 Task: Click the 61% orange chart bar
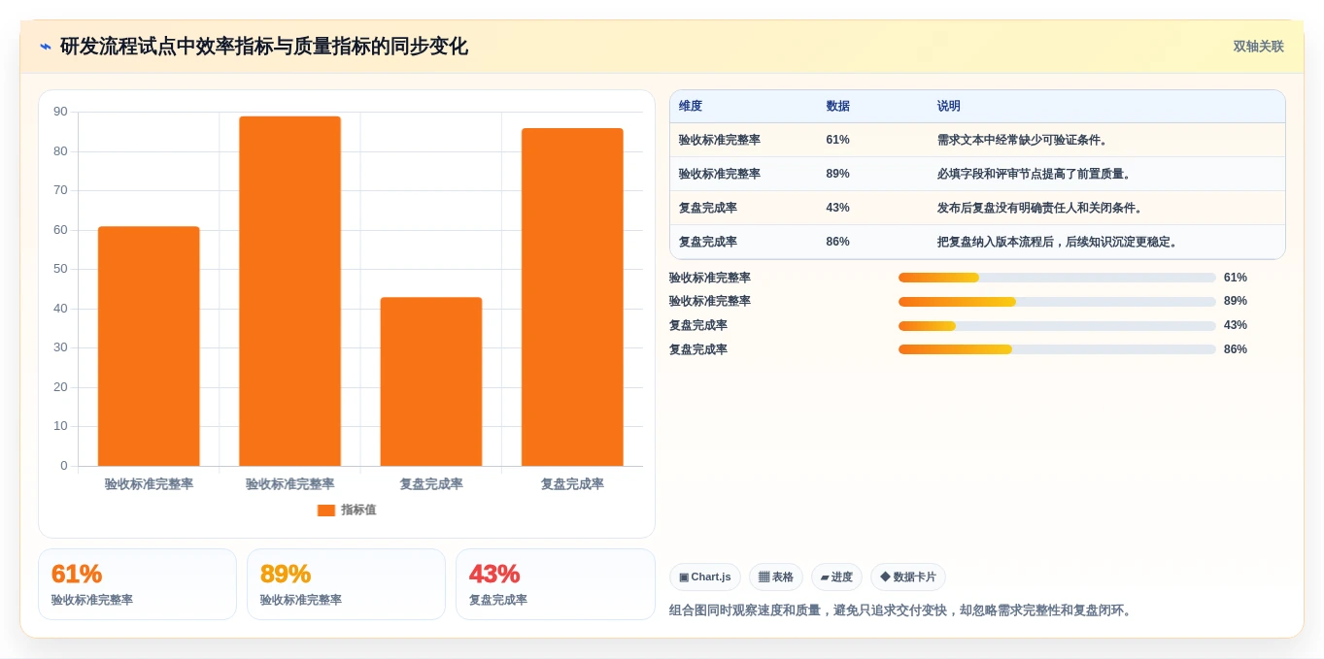[149, 346]
